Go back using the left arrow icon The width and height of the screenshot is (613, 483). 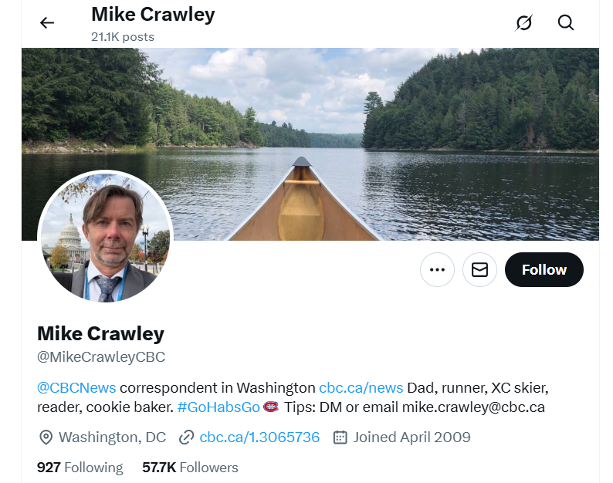click(x=47, y=22)
